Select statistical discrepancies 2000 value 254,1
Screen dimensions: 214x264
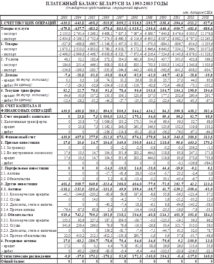point(165,256)
